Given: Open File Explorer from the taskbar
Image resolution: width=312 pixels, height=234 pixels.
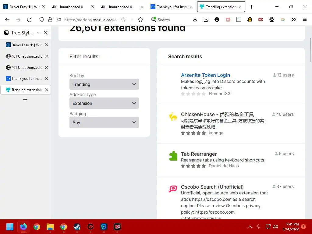Looking at the screenshot, I should pyautogui.click(x=50, y=227).
